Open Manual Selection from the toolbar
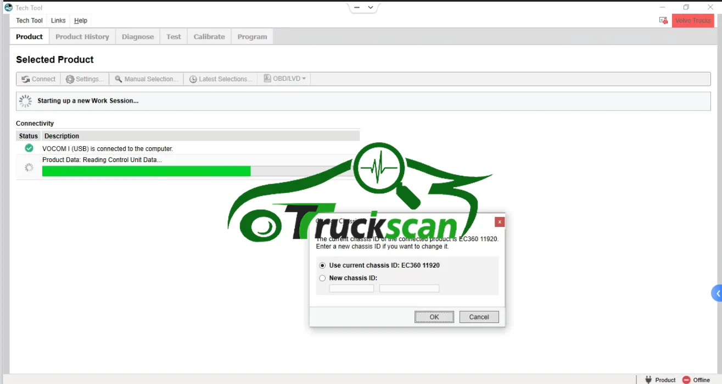Screen dimensions: 722x384 coord(147,79)
